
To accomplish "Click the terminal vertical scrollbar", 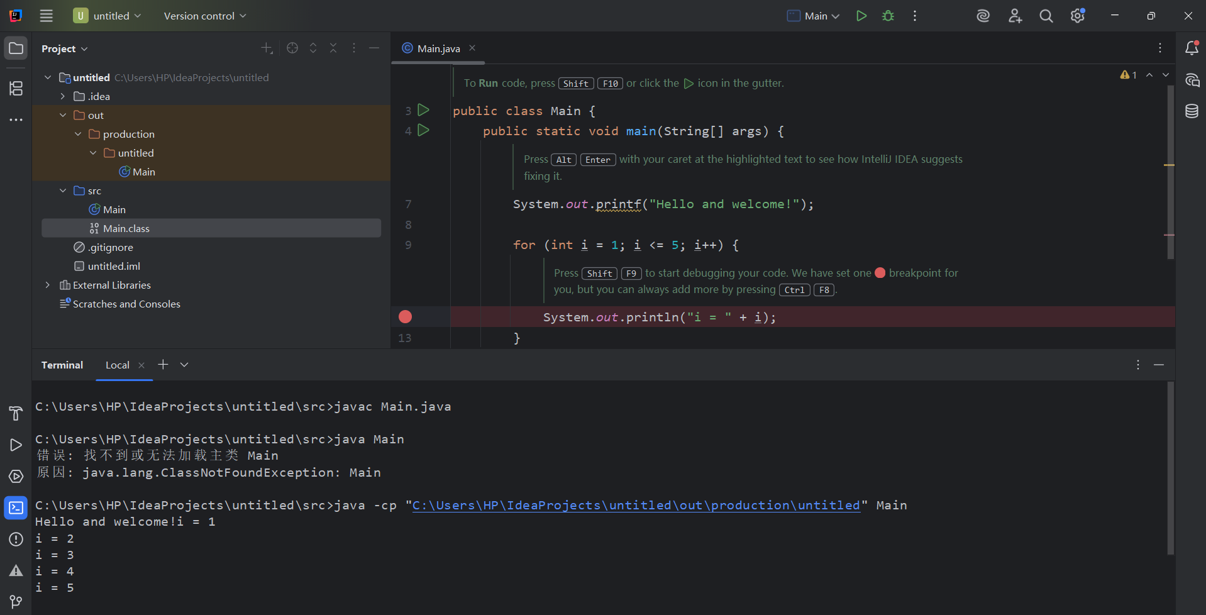I will (x=1170, y=468).
